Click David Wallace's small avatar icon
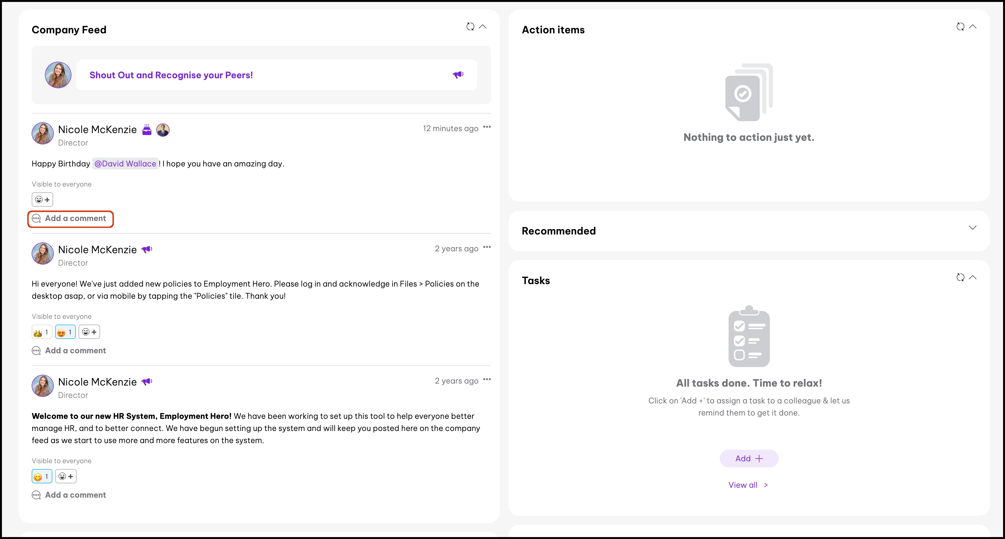The image size is (1005, 539). tap(163, 130)
